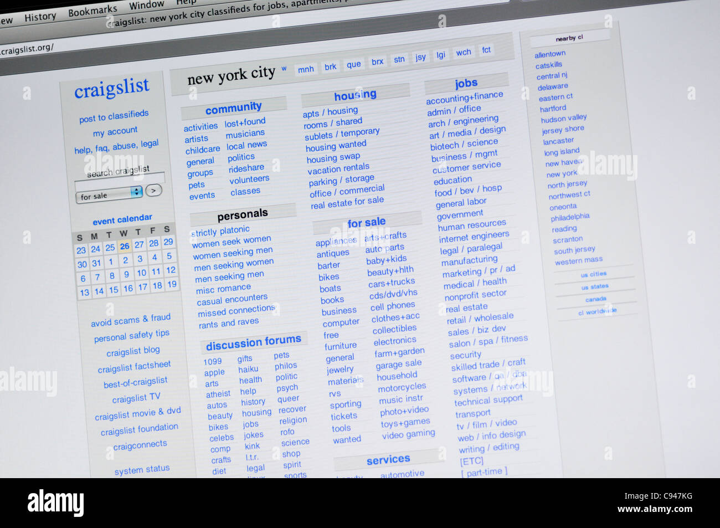720x528 pixels.
Task: Switch to wch area tab
Action: coord(464,53)
